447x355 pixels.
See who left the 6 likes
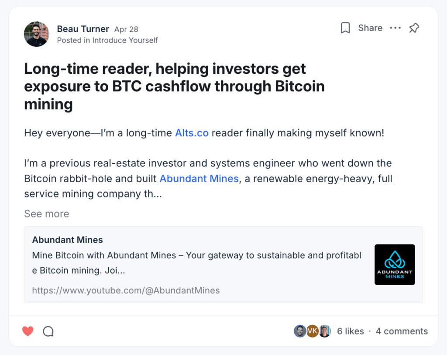(350, 331)
